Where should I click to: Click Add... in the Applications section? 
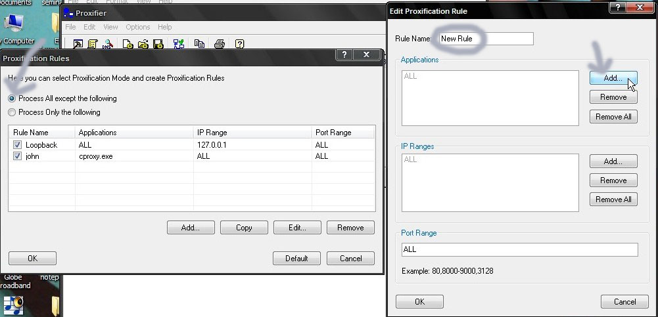click(613, 78)
